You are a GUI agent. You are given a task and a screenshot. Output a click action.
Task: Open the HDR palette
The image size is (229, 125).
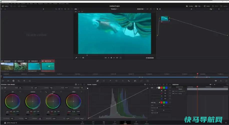point(19,81)
